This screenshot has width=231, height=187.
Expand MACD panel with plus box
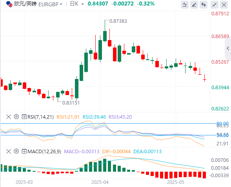coord(24,151)
